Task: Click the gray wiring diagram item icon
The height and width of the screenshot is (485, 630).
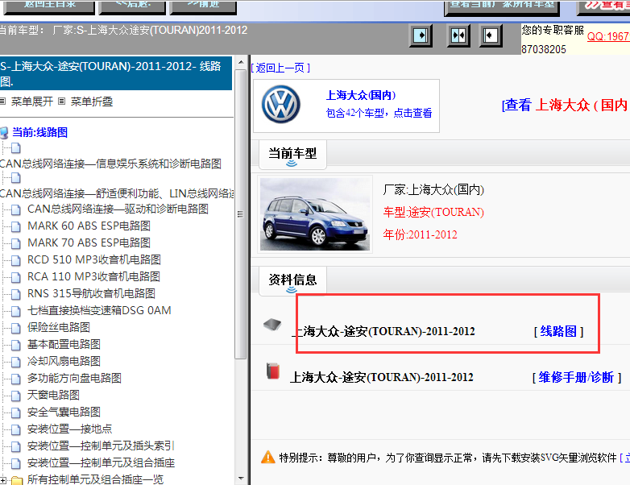Action: click(x=272, y=324)
